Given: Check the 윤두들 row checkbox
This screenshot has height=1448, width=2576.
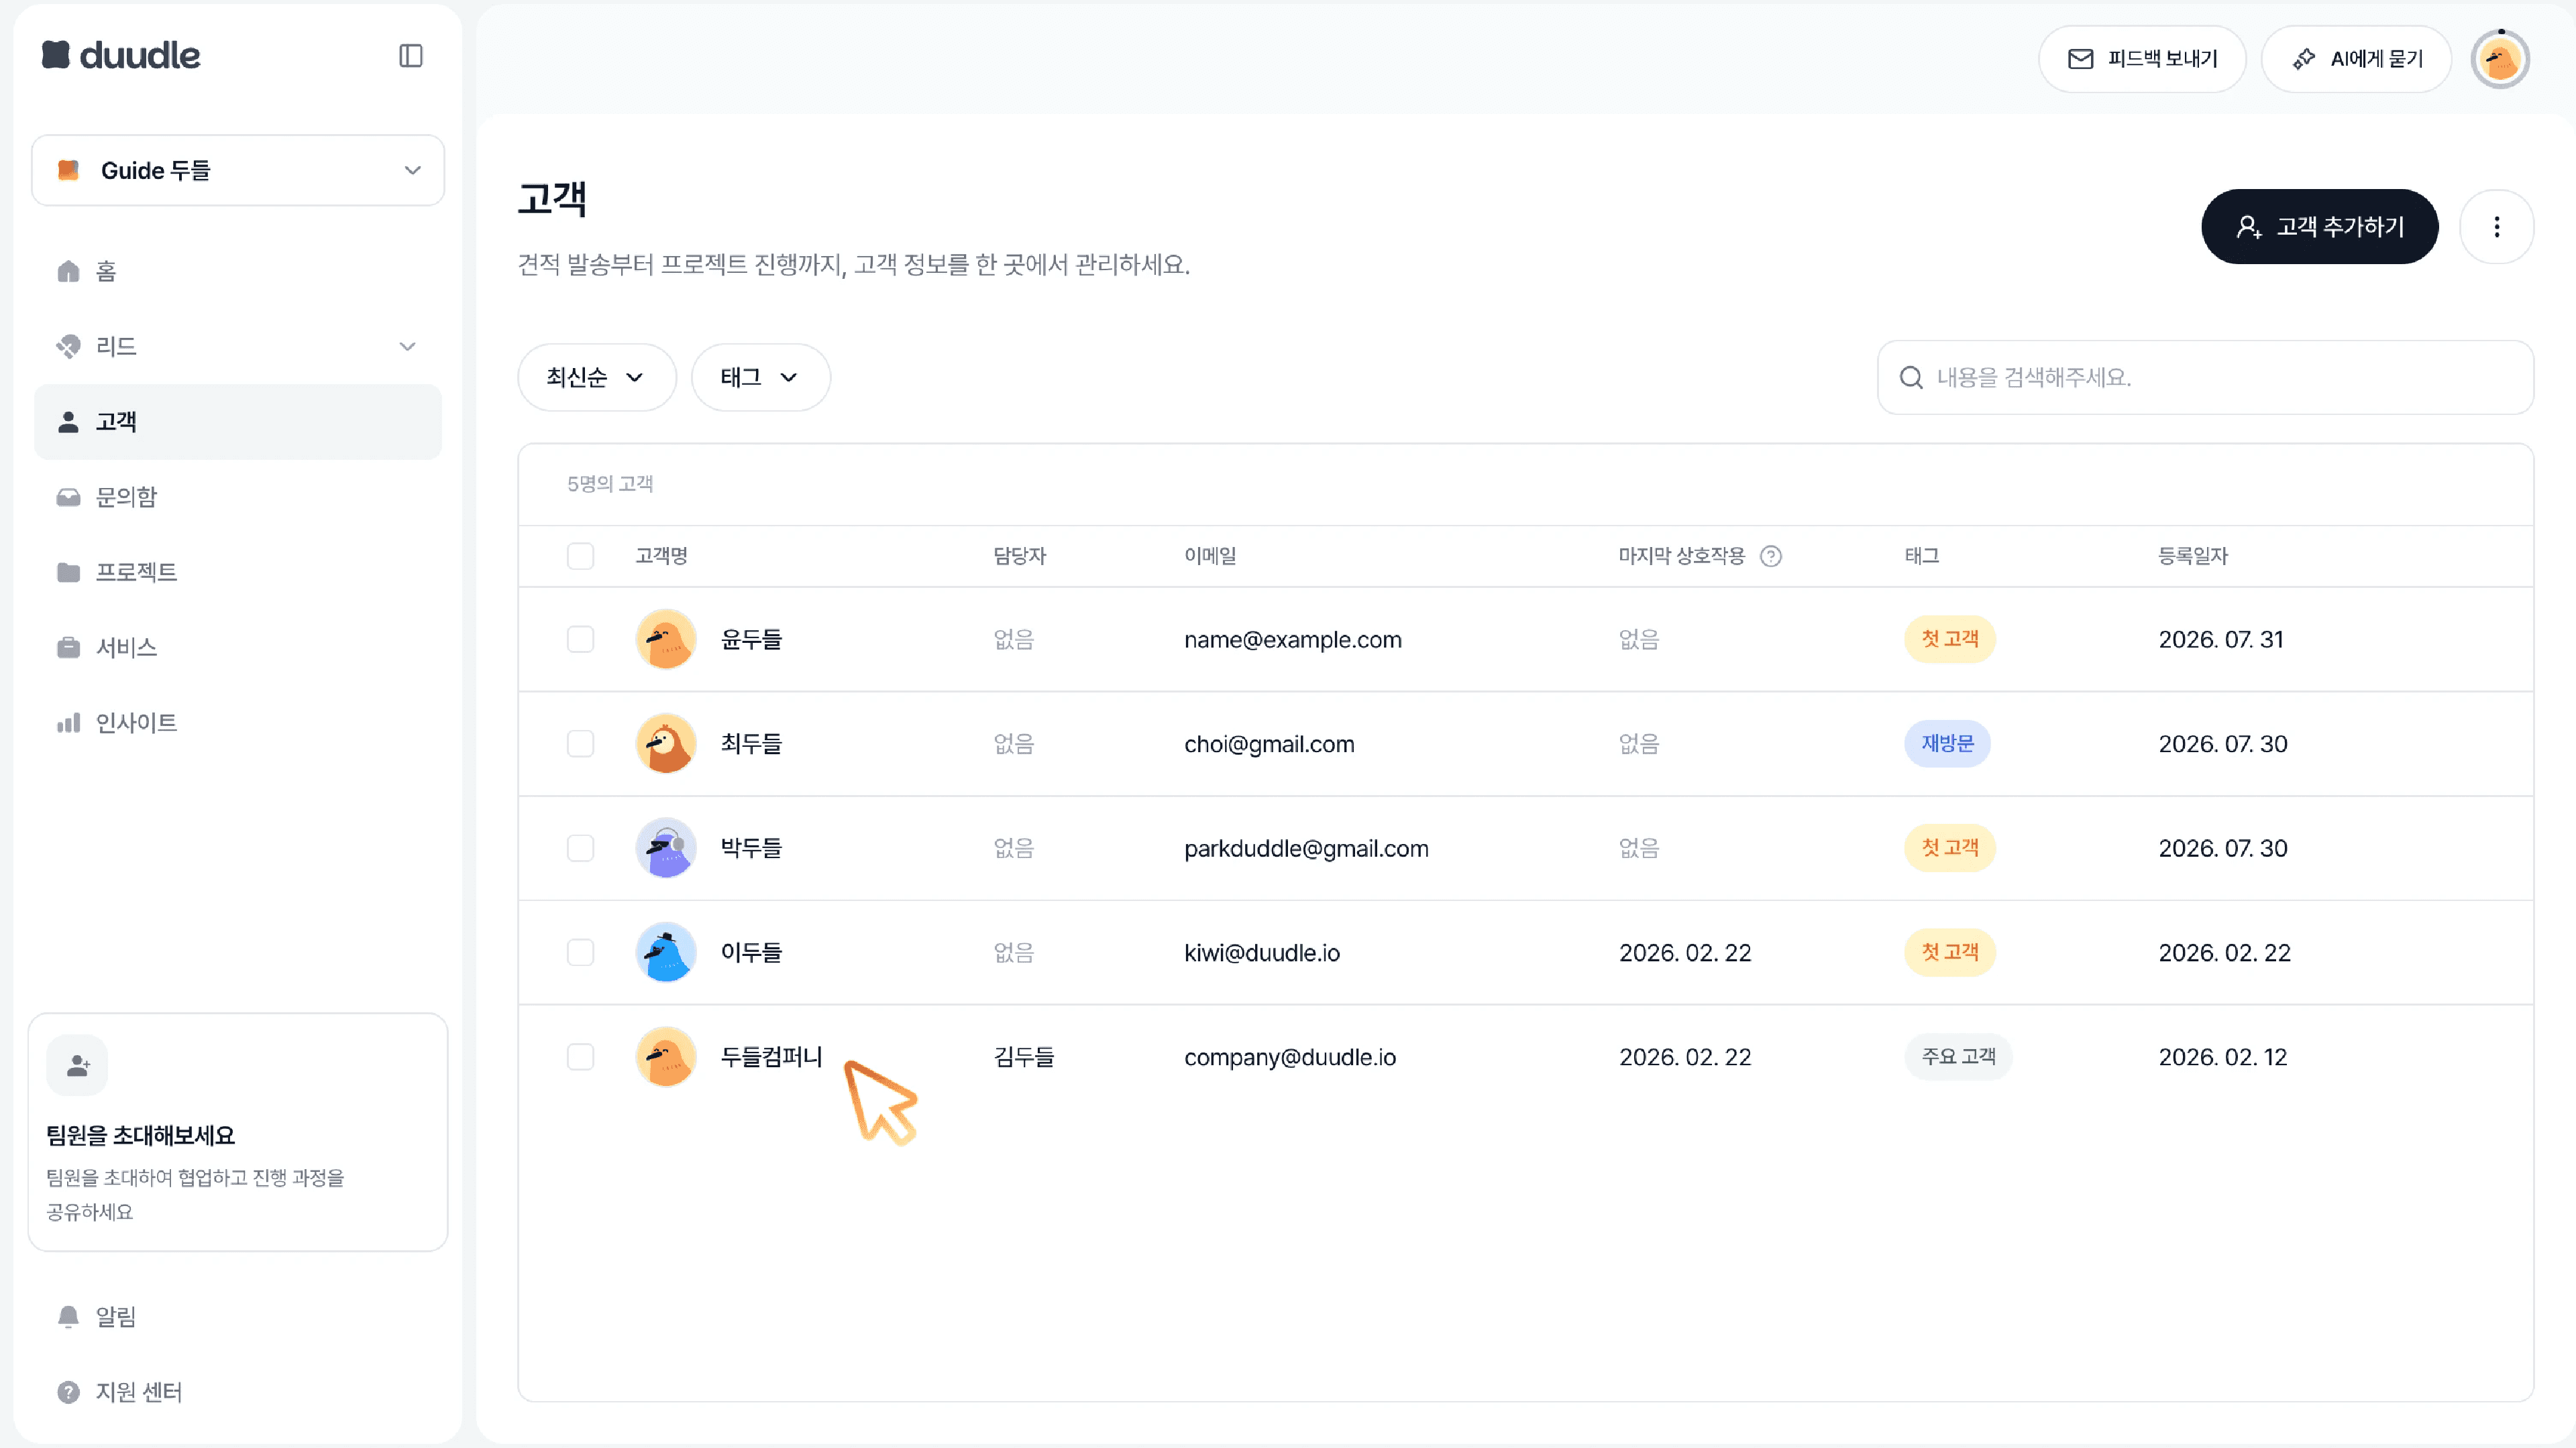Looking at the screenshot, I should point(580,640).
